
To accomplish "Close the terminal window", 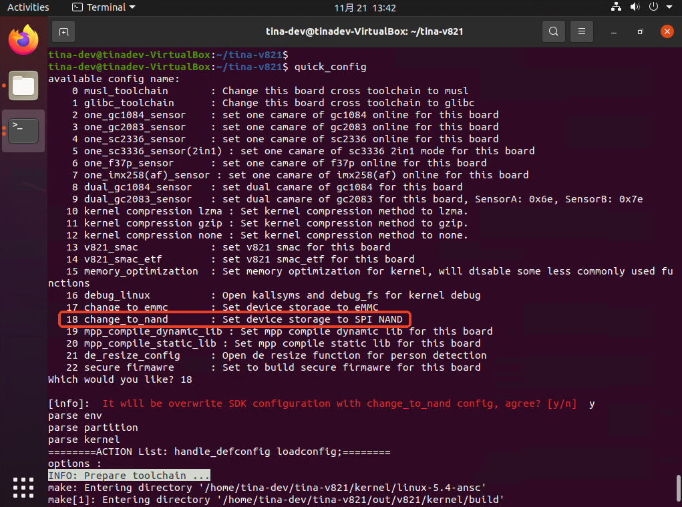I will 666,31.
